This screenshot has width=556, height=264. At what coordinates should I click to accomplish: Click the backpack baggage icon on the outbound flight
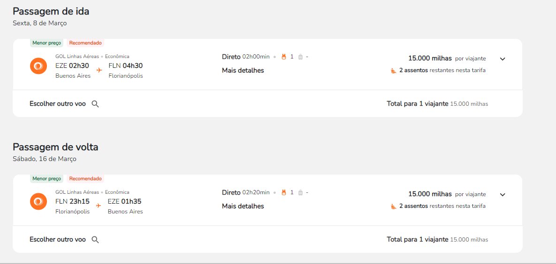pos(284,57)
